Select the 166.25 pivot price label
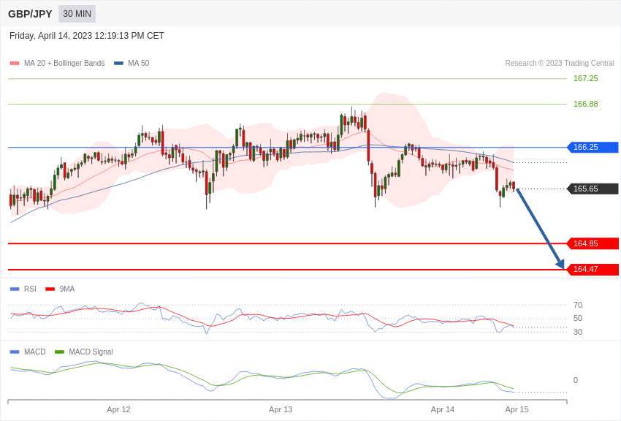Image resolution: width=621 pixels, height=421 pixels. click(593, 148)
